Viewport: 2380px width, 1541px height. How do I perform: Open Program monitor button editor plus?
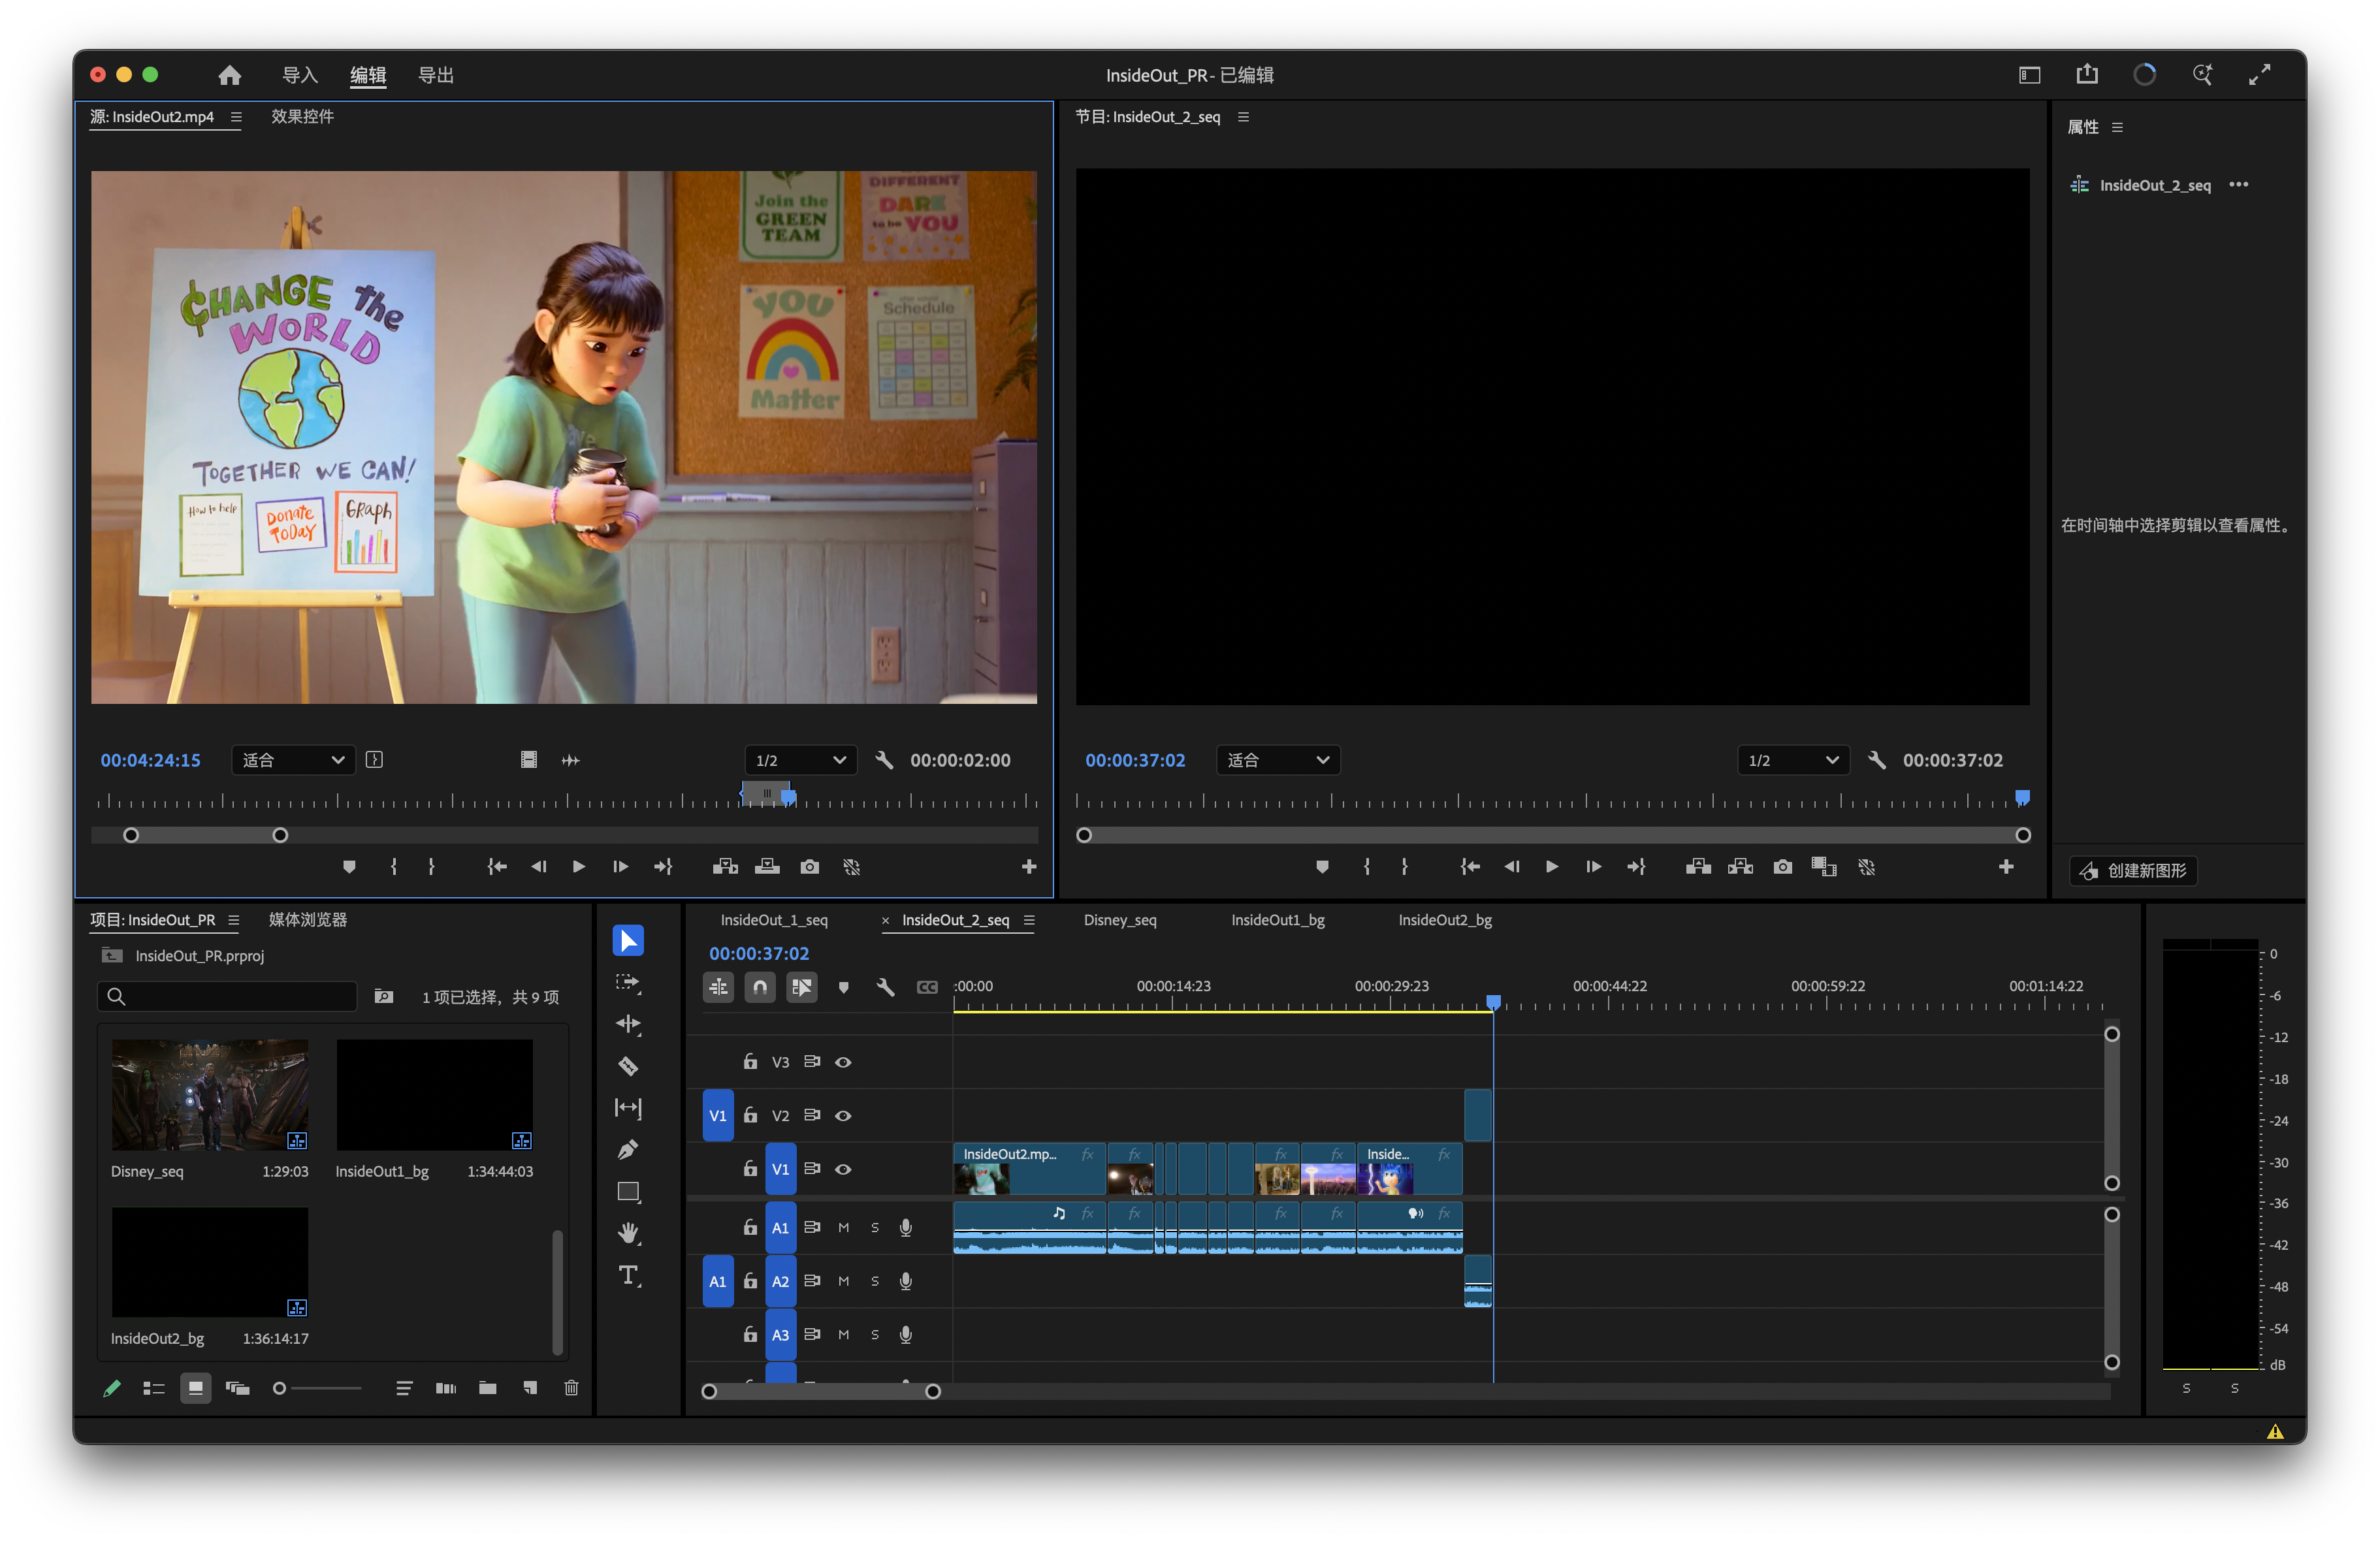[2006, 867]
